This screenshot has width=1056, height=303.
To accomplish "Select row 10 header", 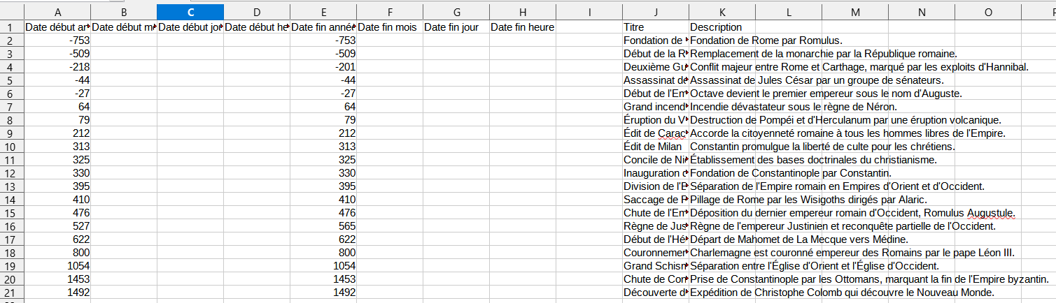I will coord(12,147).
